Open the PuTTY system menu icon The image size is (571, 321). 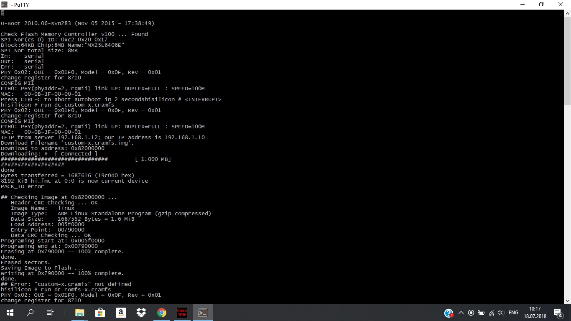pyautogui.click(x=5, y=5)
